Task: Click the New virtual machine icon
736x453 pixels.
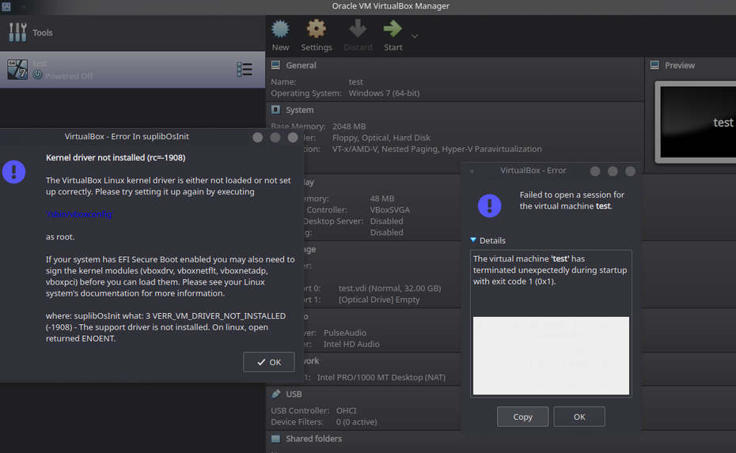Action: click(x=280, y=29)
